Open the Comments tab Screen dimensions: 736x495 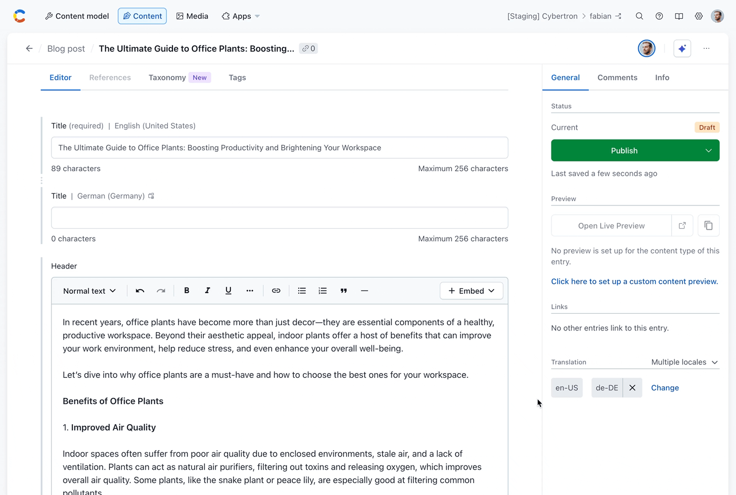point(617,77)
